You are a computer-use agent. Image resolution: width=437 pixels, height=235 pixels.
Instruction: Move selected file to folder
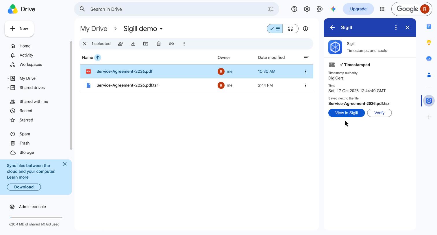click(x=146, y=44)
